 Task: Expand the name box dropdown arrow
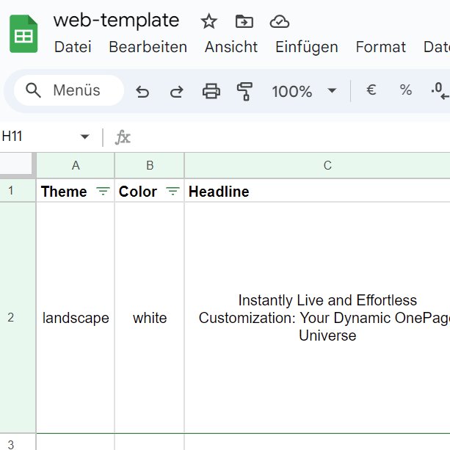(x=84, y=137)
